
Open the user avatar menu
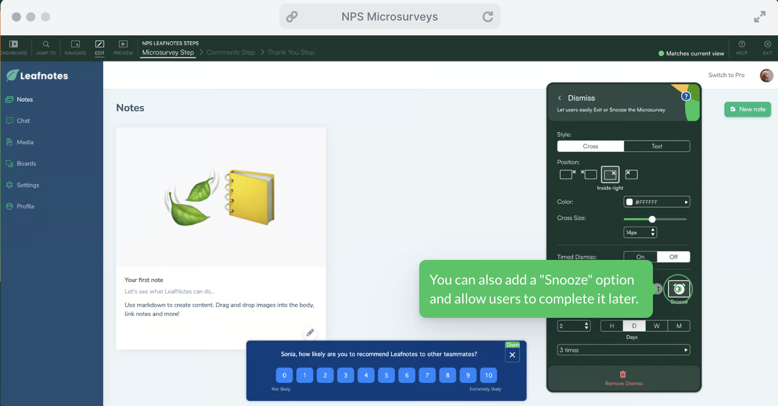coord(766,75)
